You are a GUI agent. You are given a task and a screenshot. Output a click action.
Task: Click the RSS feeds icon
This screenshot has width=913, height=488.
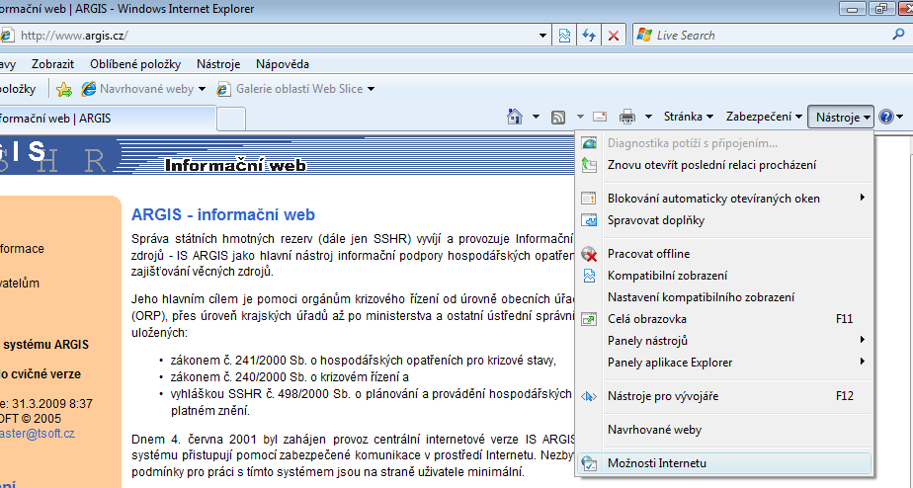(x=558, y=117)
